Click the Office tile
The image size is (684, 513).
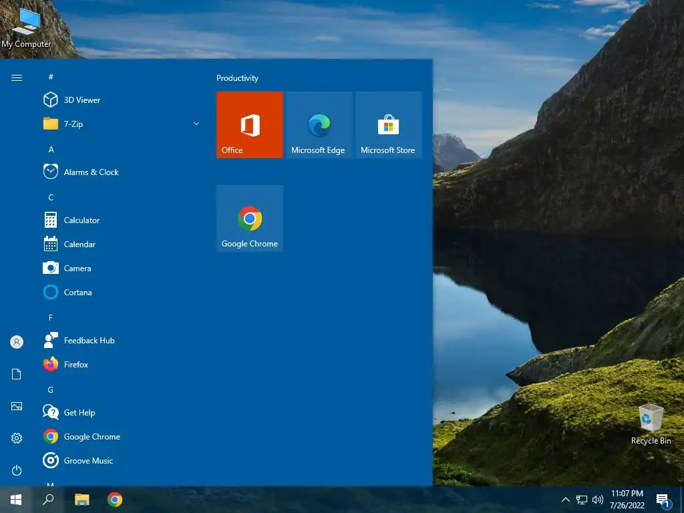(250, 125)
